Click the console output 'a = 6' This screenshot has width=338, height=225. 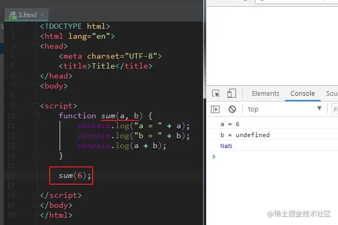click(230, 124)
